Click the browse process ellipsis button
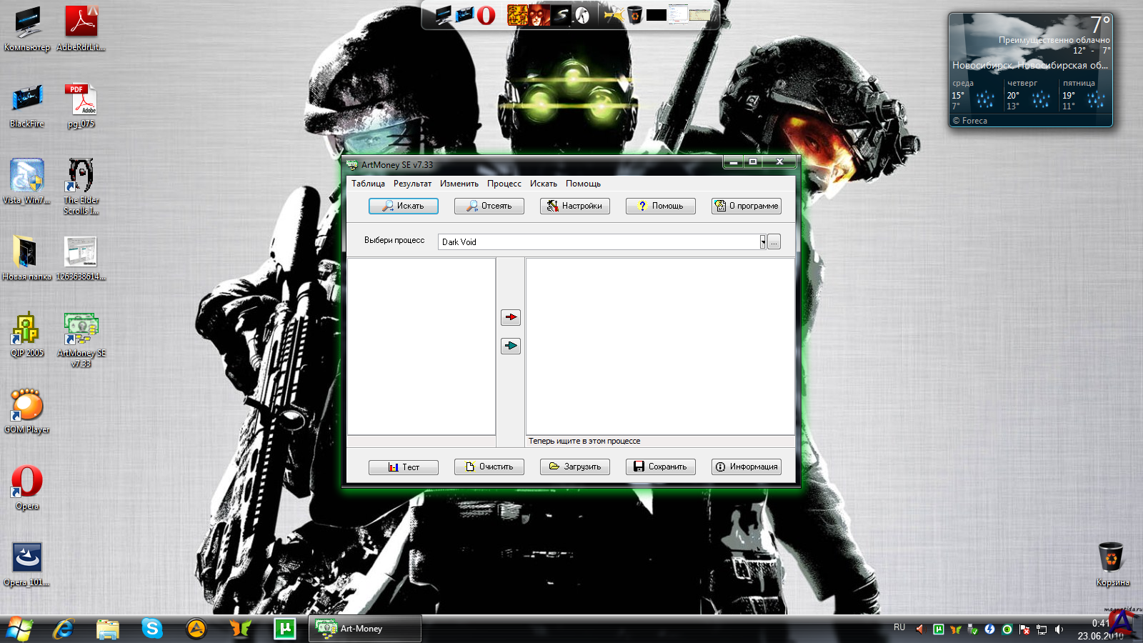This screenshot has height=643, width=1143. click(x=774, y=242)
